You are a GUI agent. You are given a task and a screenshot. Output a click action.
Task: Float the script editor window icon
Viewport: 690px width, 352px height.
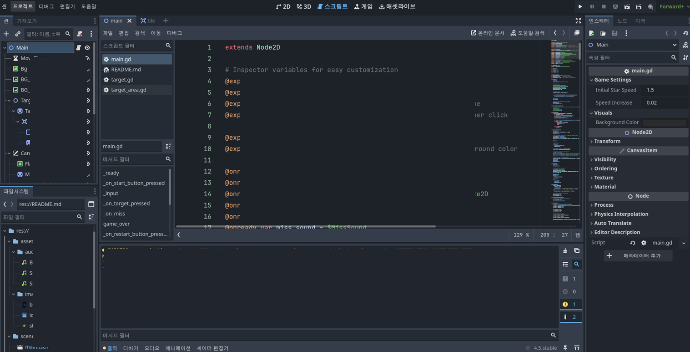click(577, 33)
